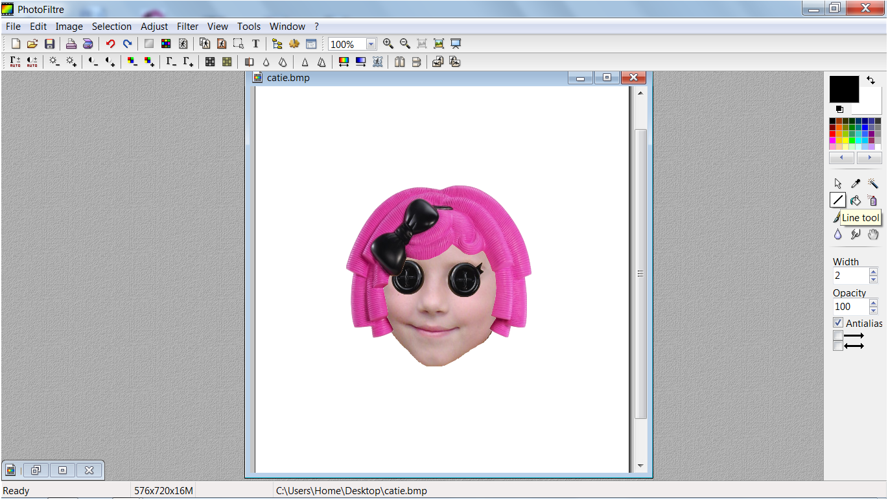Screen dimensions: 888x500
Task: Open the File menu
Action: point(13,27)
